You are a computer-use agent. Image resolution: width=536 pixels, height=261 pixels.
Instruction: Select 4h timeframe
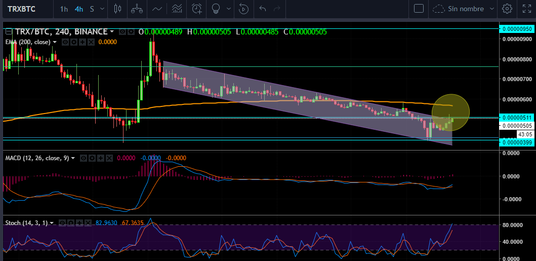79,9
